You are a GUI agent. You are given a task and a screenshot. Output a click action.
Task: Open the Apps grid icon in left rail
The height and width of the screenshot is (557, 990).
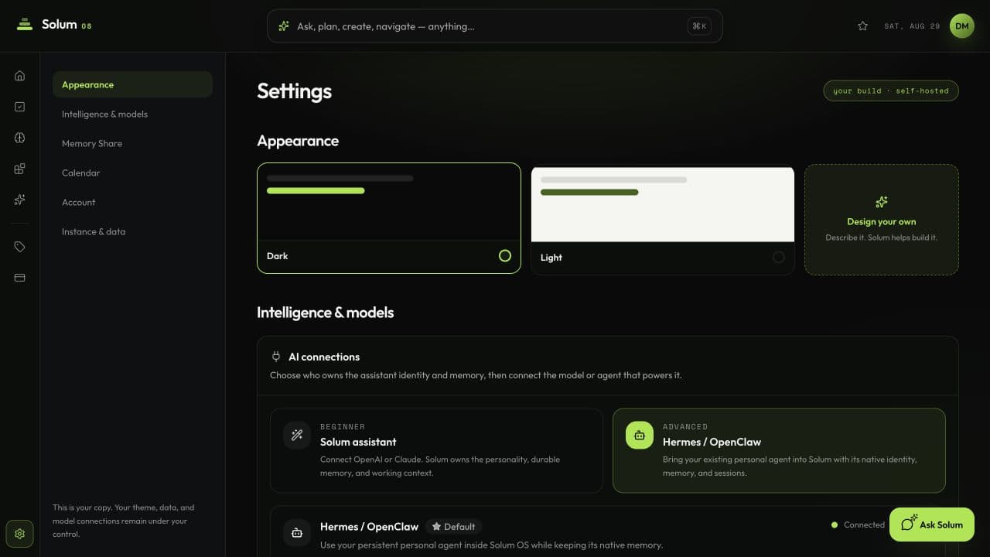[20, 169]
